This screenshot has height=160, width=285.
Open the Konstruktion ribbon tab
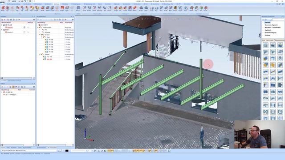pos(27,4)
